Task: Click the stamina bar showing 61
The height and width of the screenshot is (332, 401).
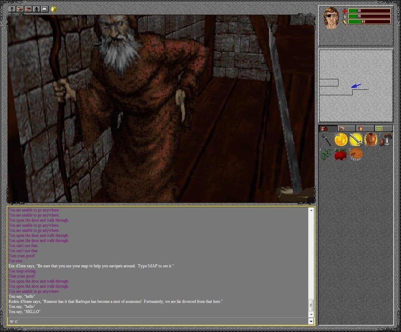Action: (x=370, y=21)
